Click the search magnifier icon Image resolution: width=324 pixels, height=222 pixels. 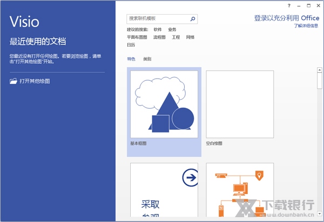193,19
